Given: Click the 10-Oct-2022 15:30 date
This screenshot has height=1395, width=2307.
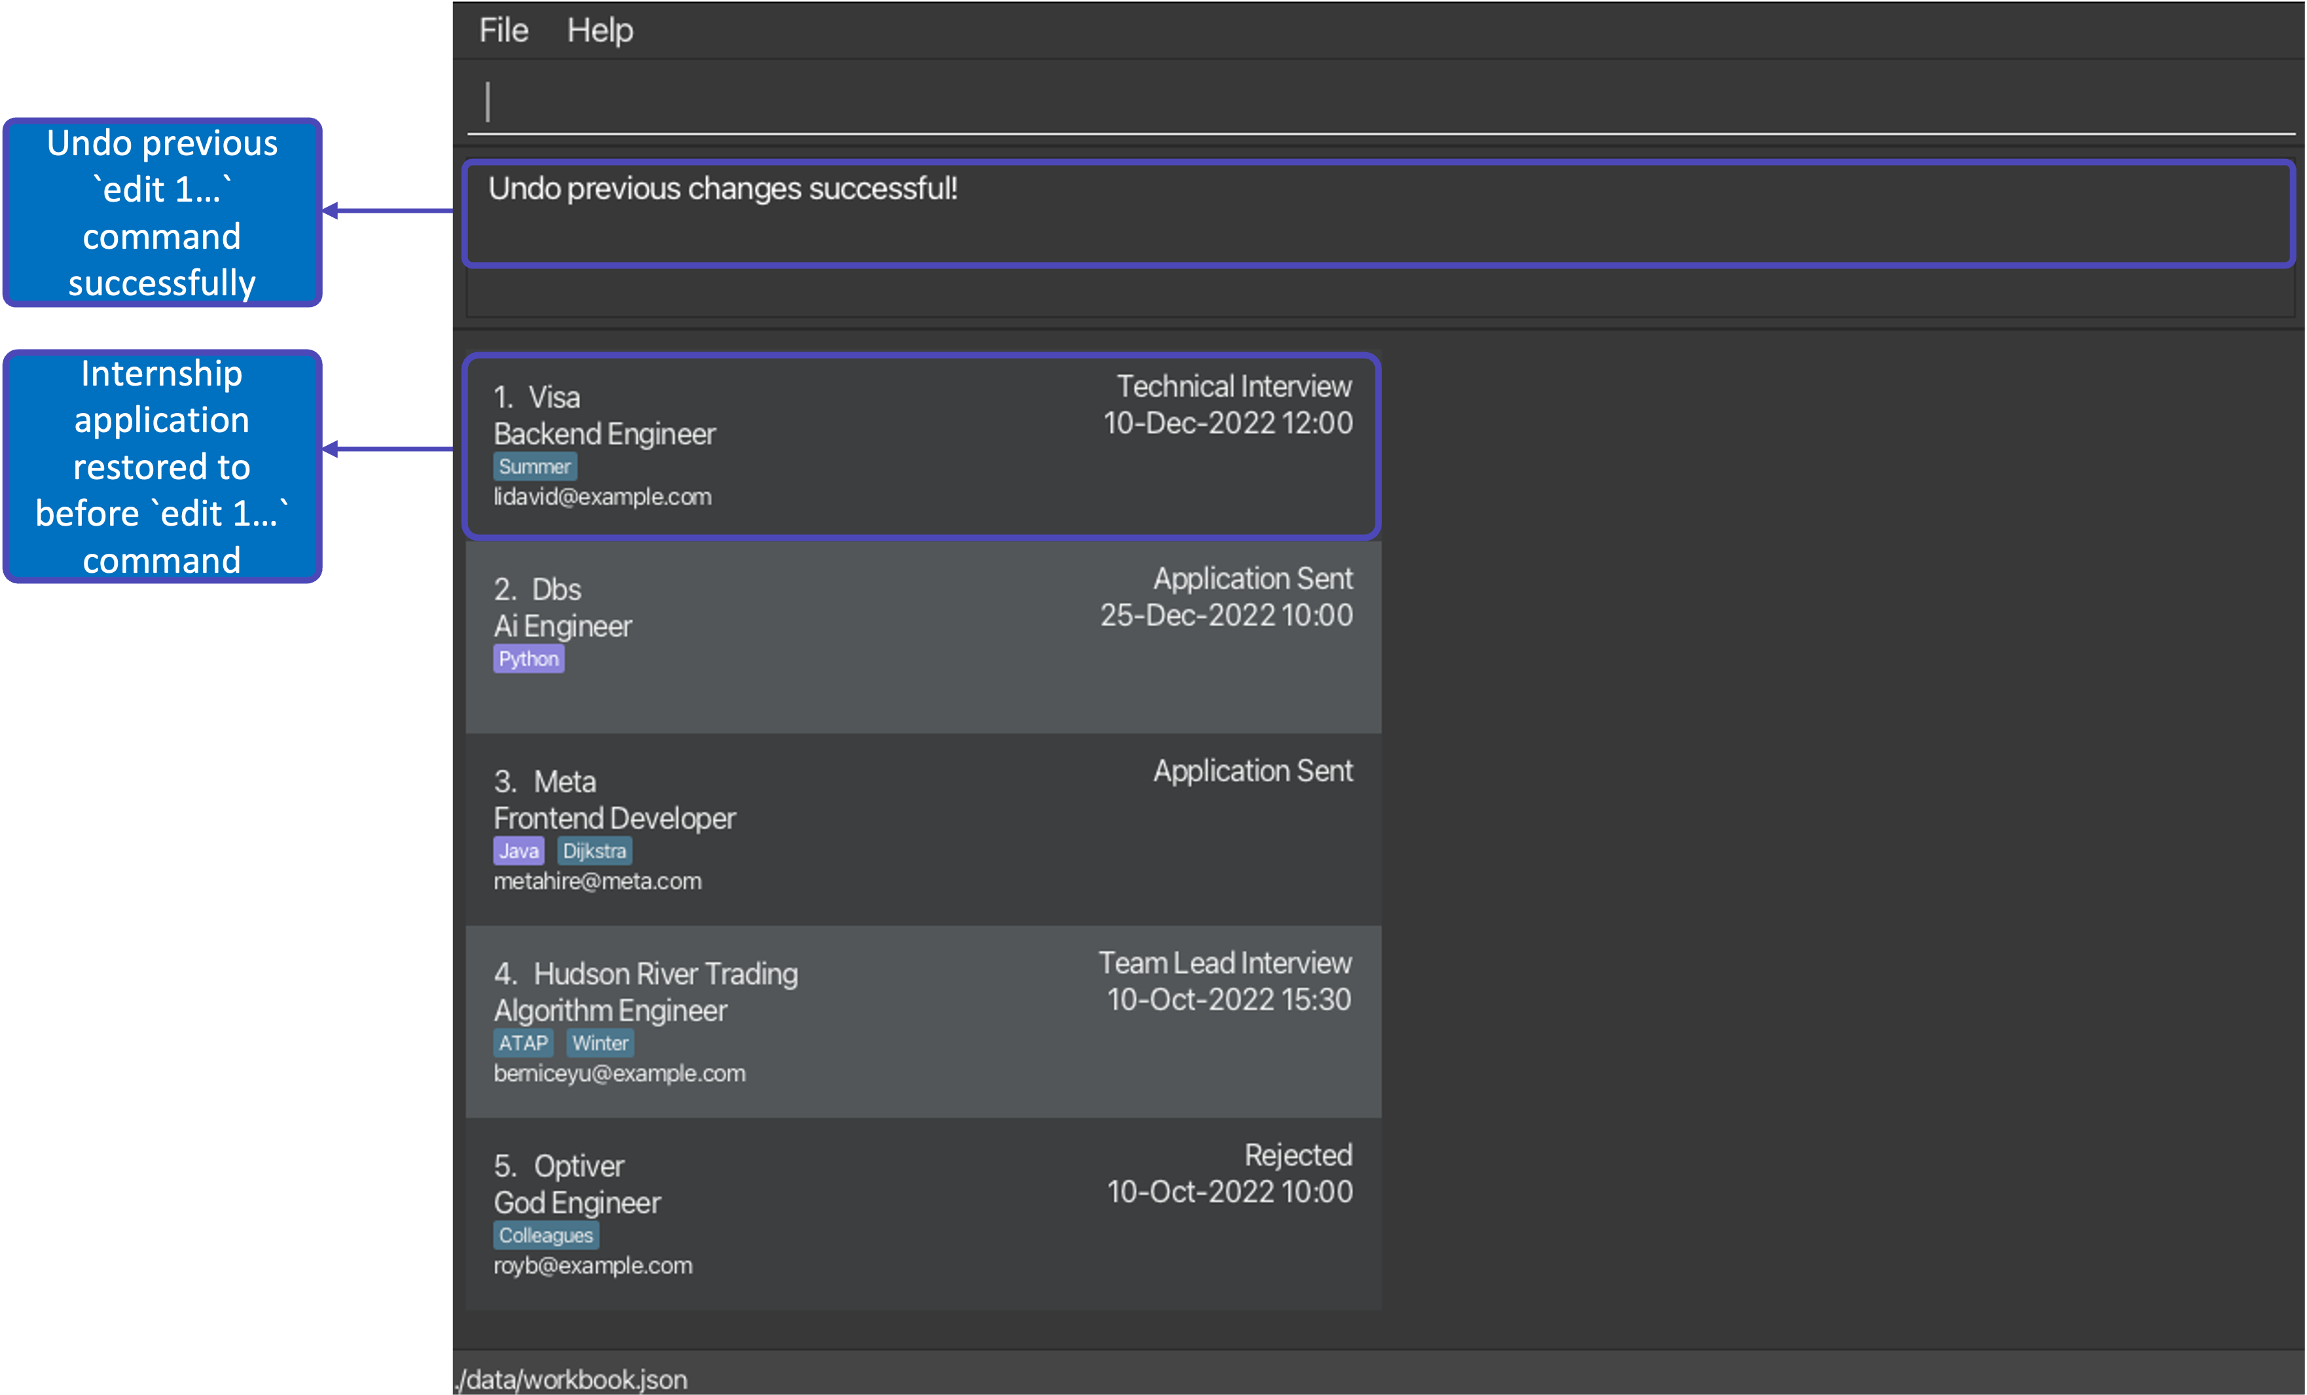Looking at the screenshot, I should point(1229,999).
